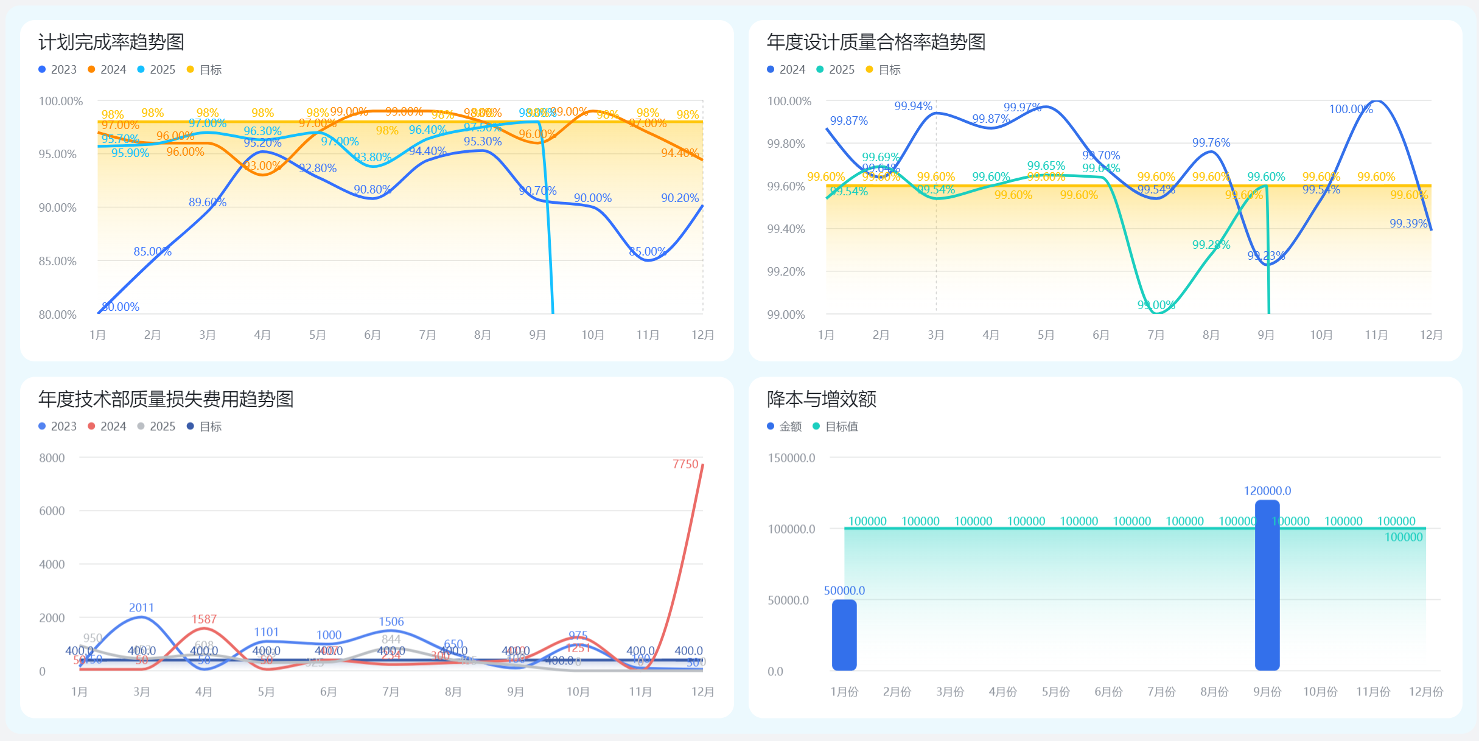Hide the 2025 line in 计划完成率趋势图
The image size is (1479, 741).
(142, 69)
